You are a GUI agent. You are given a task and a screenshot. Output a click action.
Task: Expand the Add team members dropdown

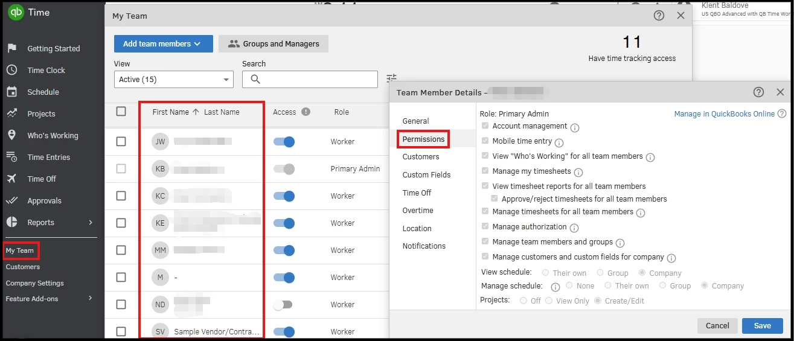164,43
